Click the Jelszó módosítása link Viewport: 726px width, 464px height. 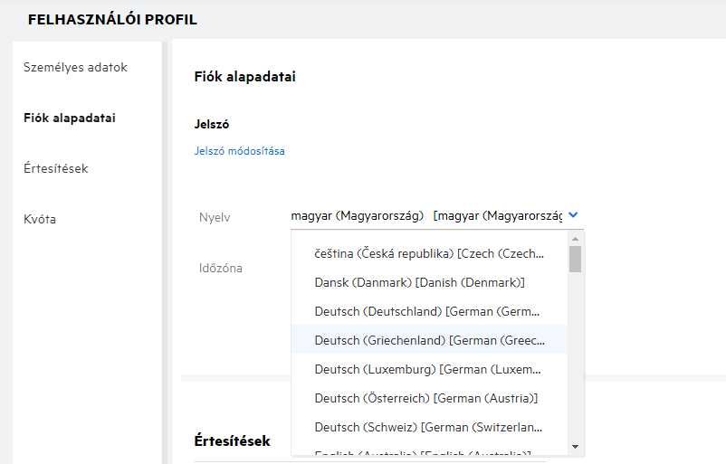(x=239, y=151)
